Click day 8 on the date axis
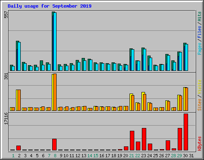The image size is (204, 160). [55, 156]
